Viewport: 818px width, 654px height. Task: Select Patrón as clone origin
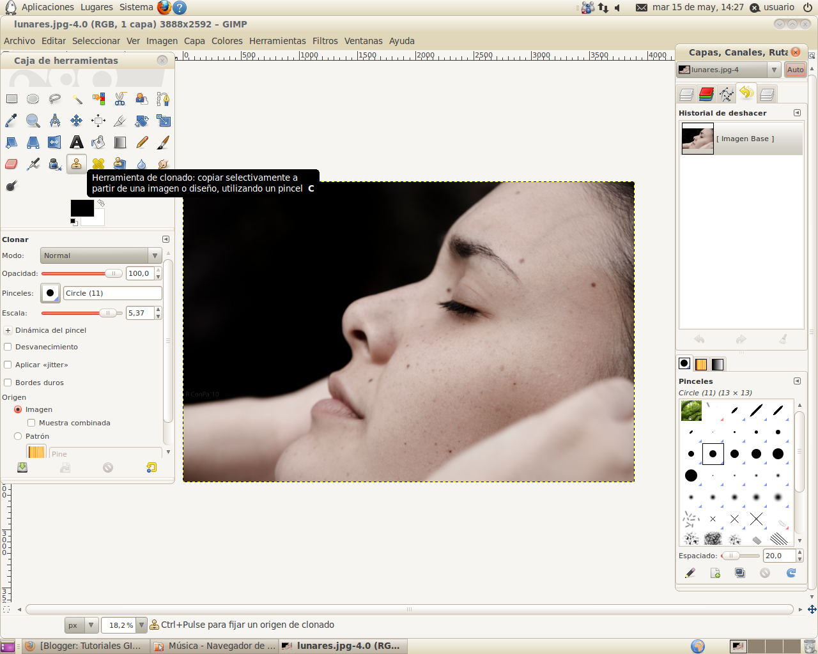18,436
